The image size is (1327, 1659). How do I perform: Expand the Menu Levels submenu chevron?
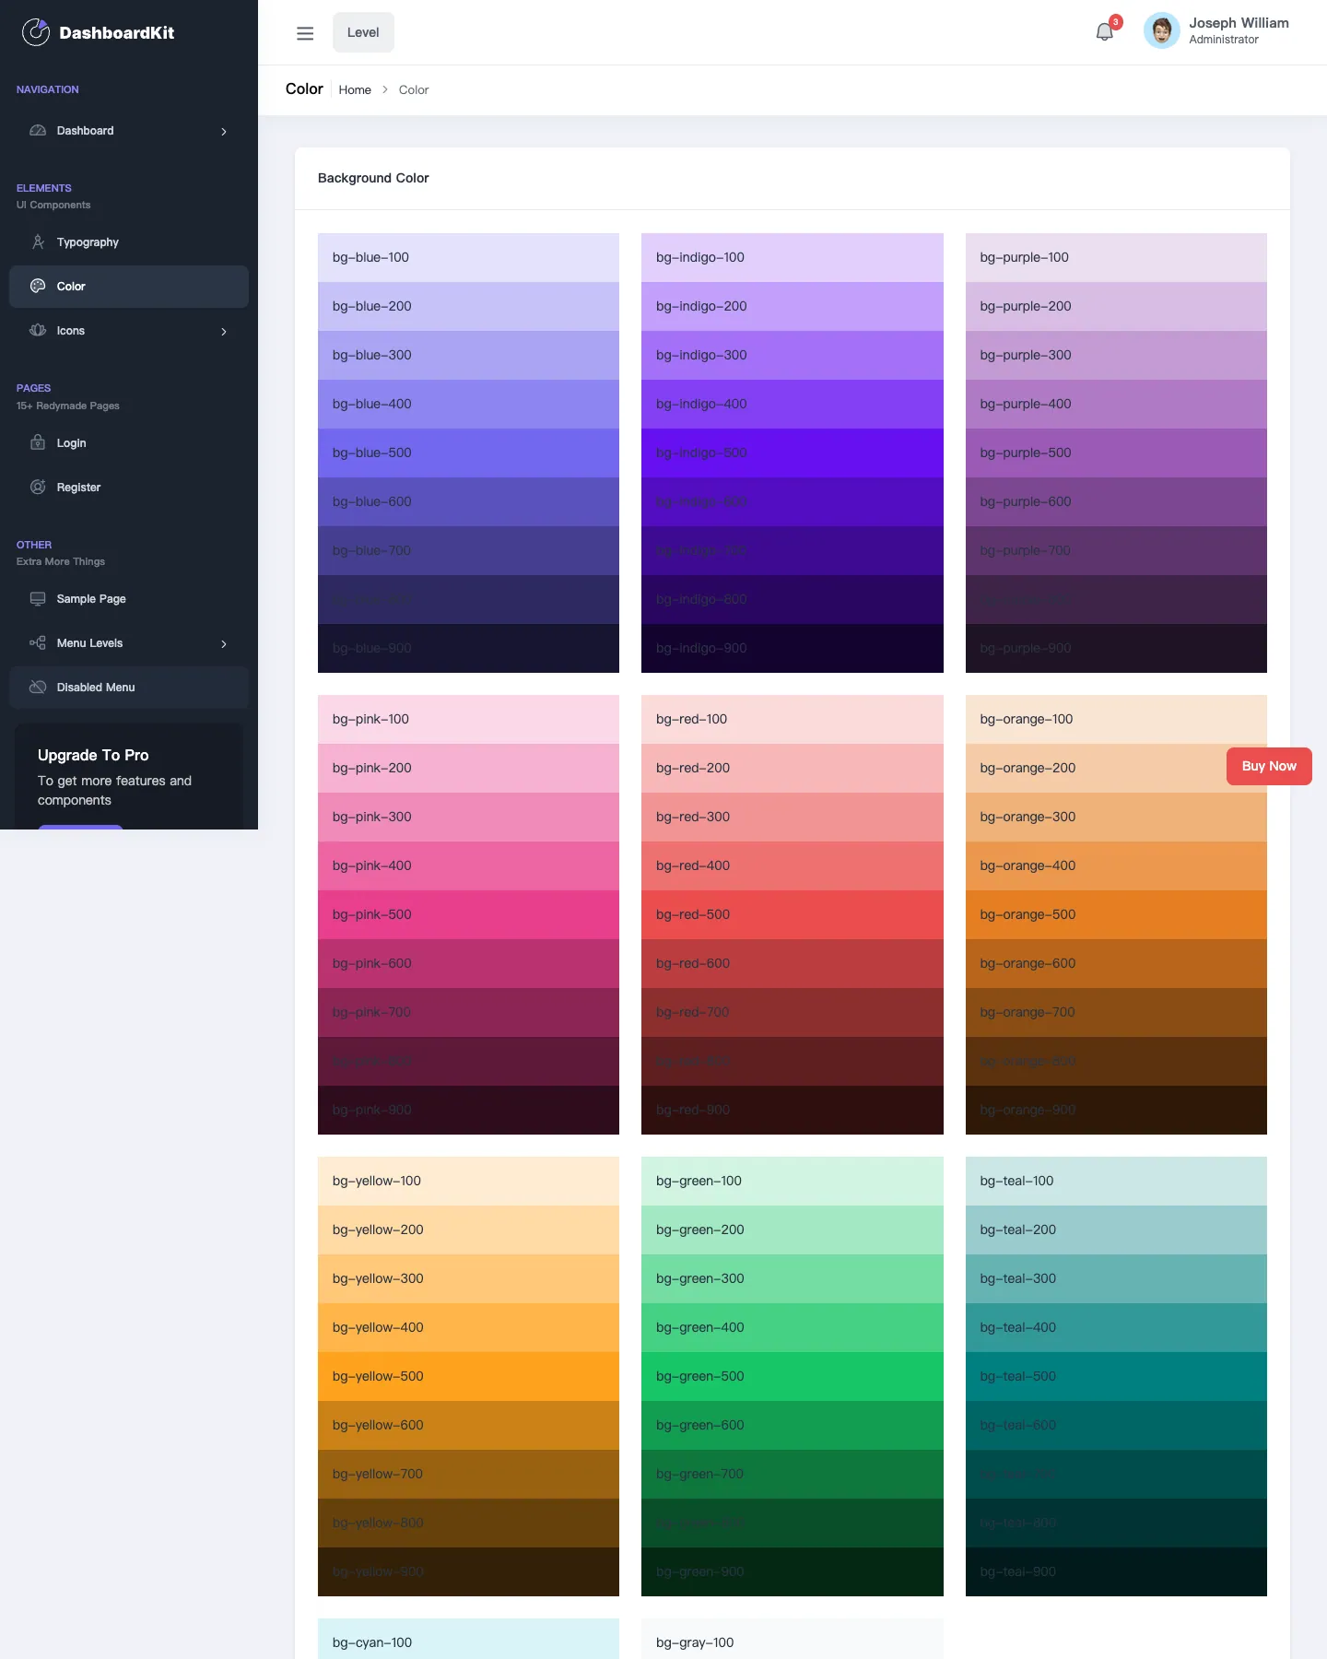click(x=224, y=644)
